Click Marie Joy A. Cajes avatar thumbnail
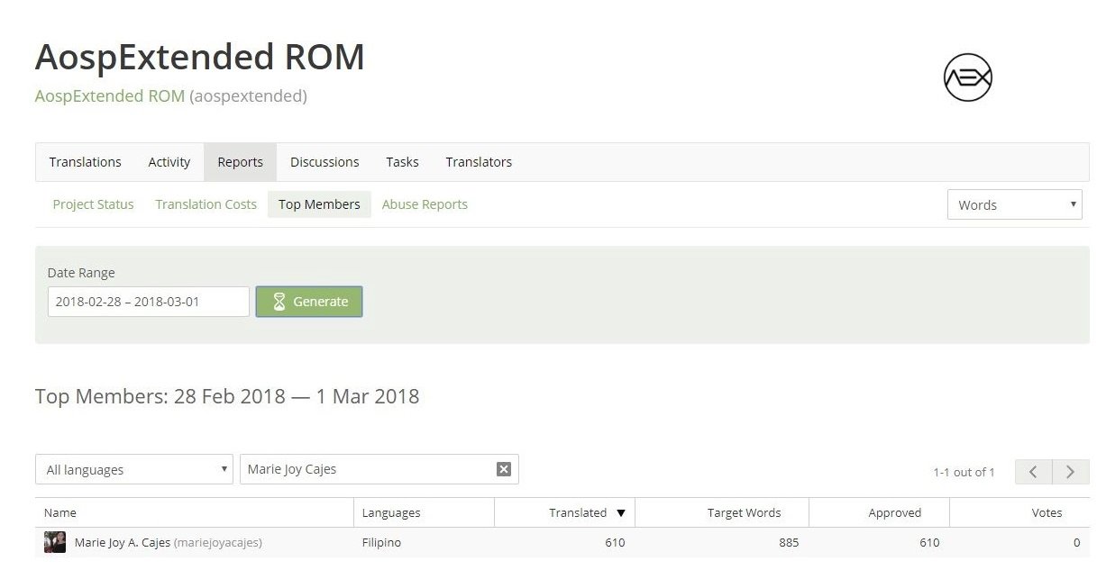The width and height of the screenshot is (1097, 570). pos(55,542)
